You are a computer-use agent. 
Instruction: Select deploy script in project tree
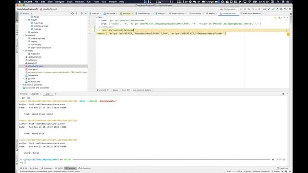[x=34, y=42]
